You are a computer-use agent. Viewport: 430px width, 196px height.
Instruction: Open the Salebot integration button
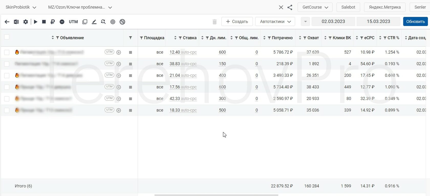point(348,7)
